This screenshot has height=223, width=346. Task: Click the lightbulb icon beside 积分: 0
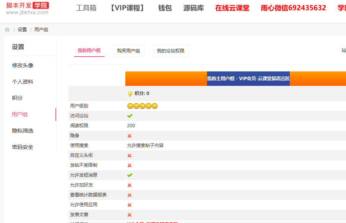click(130, 94)
